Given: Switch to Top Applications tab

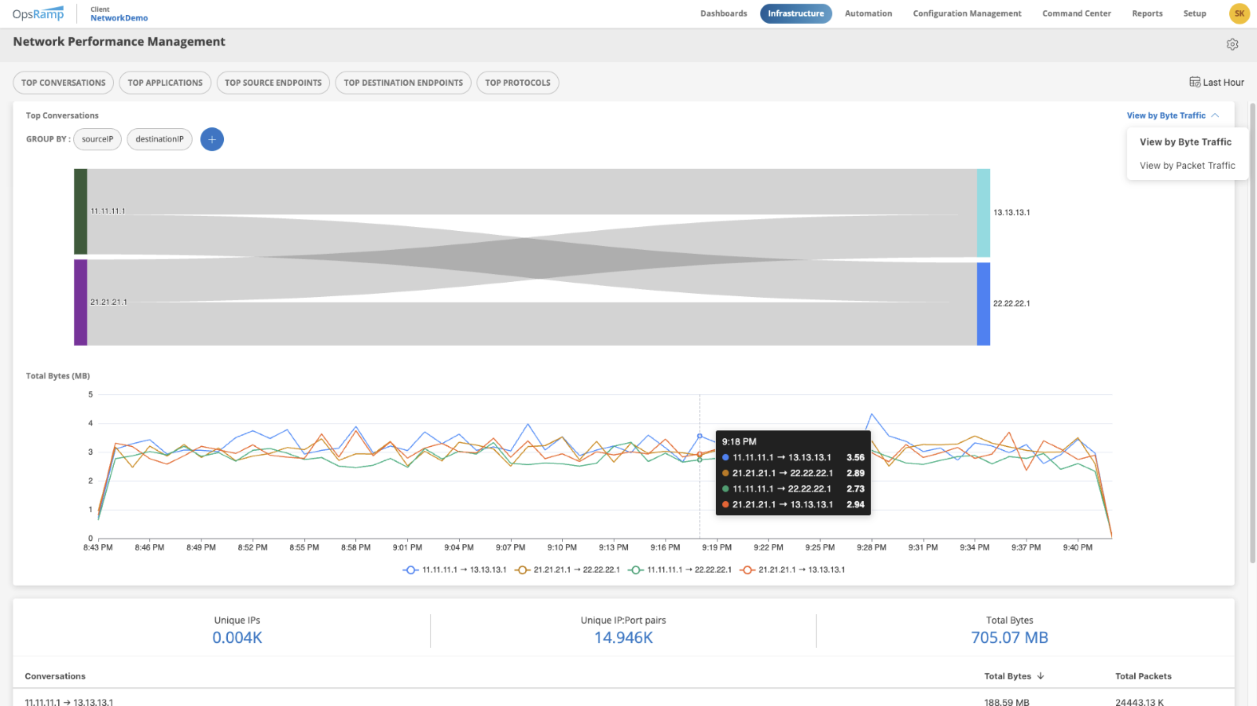Looking at the screenshot, I should [165, 83].
